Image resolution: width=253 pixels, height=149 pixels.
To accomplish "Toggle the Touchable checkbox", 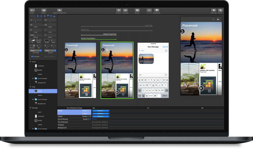I will tap(32, 56).
